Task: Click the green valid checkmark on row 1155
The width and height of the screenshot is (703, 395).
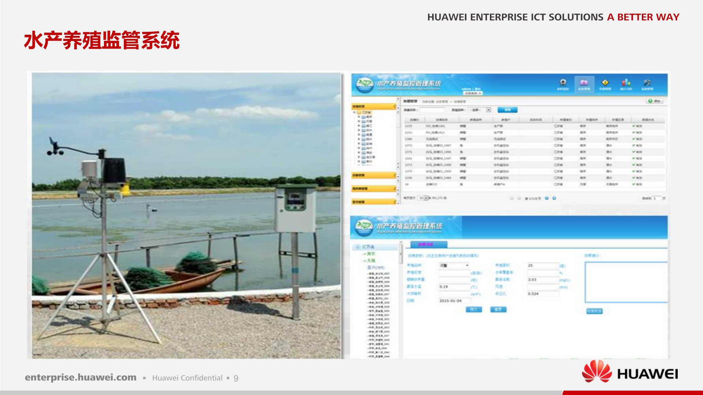Action: pos(633,127)
